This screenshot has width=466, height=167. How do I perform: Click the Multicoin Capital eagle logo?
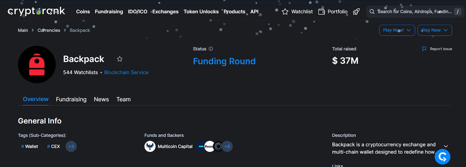(x=150, y=146)
